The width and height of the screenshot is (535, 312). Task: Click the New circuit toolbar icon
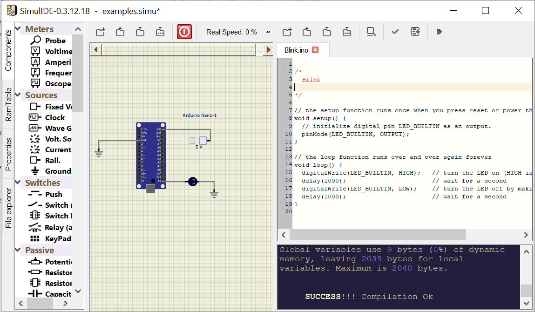[100, 32]
